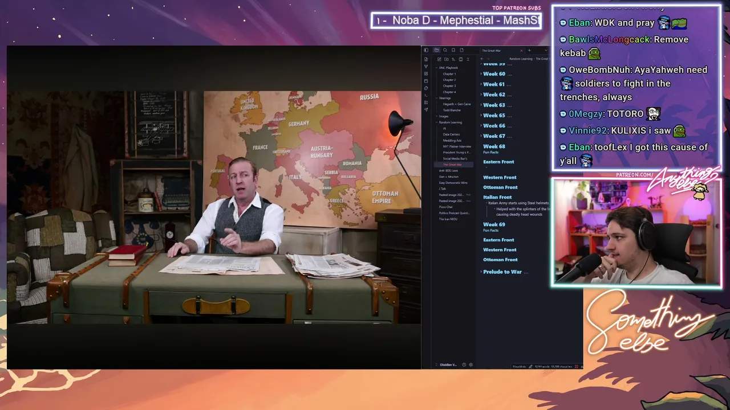The height and width of the screenshot is (410, 730).
Task: Click the pencil editing mode status icon
Action: tap(530, 366)
